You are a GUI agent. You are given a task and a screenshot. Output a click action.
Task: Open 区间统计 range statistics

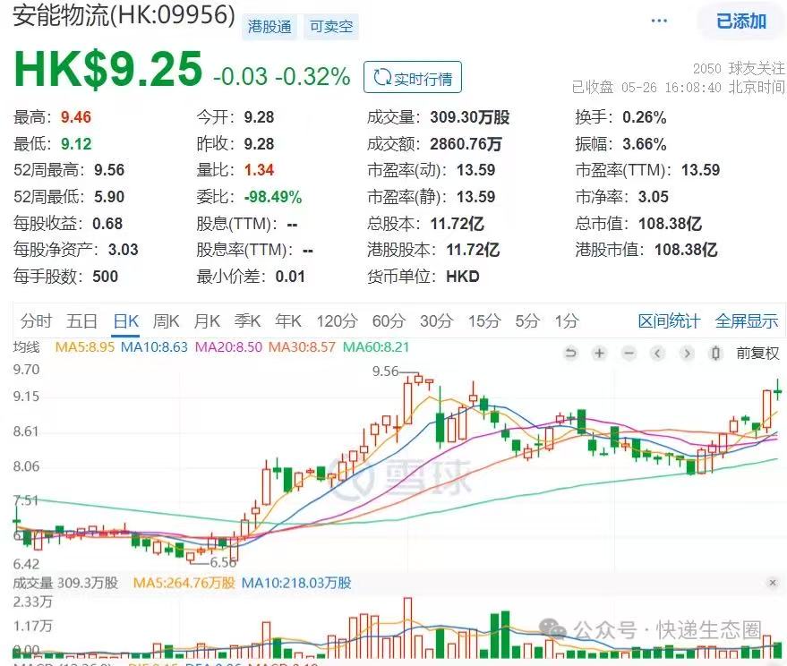pos(669,320)
